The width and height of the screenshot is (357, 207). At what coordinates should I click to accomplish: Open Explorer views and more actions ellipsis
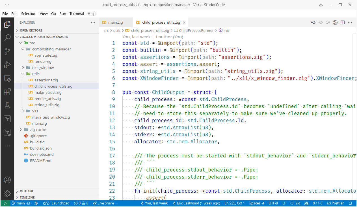pos(93,23)
